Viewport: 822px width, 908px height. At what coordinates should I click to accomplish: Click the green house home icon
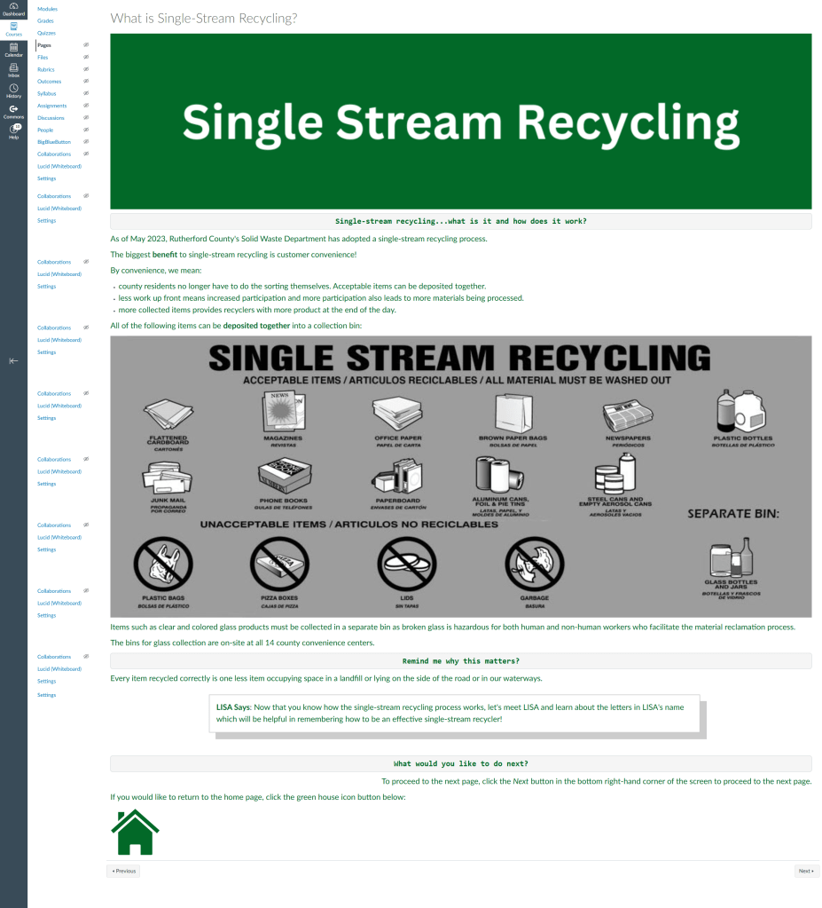click(x=135, y=833)
